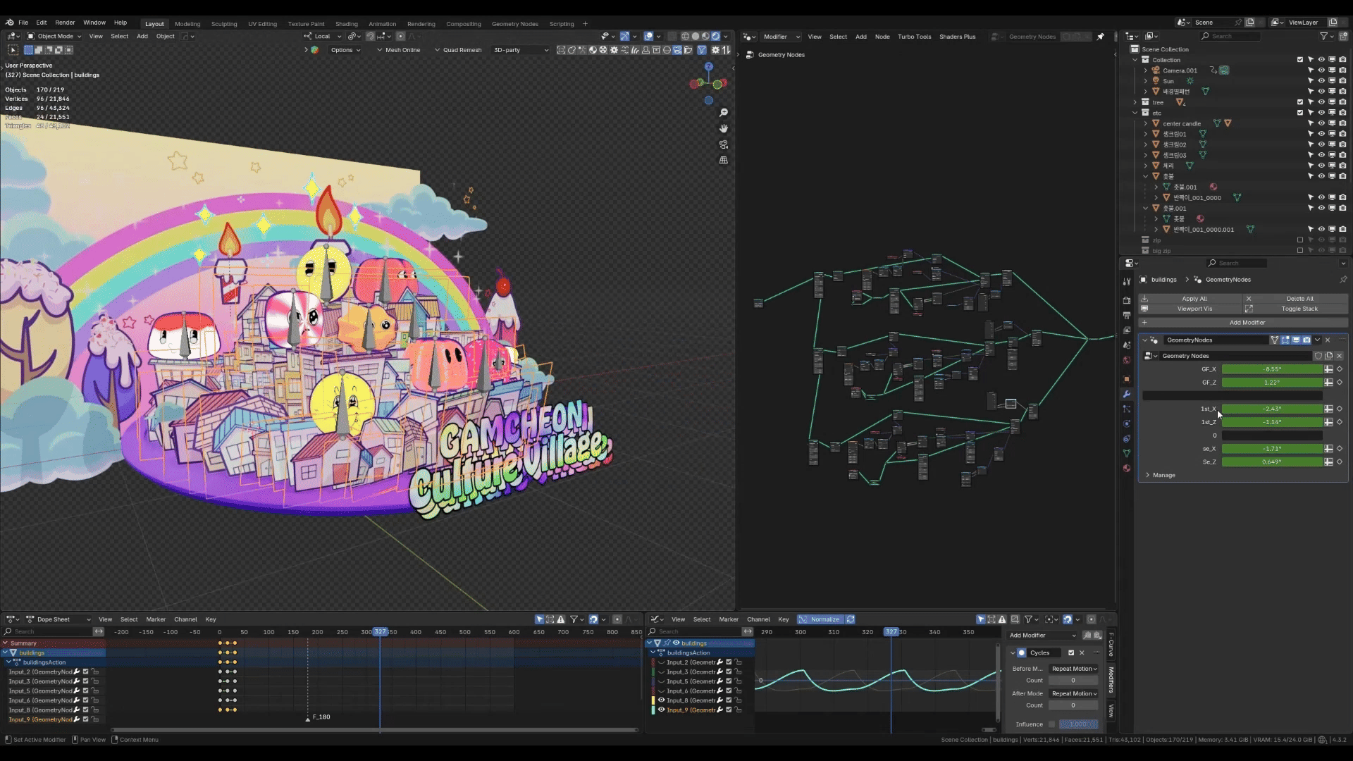Pin the properties editor context
Image resolution: width=1353 pixels, height=761 pixels.
[x=1343, y=280]
